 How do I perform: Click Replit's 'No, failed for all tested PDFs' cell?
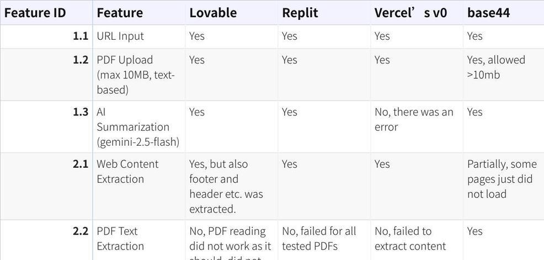coord(319,238)
